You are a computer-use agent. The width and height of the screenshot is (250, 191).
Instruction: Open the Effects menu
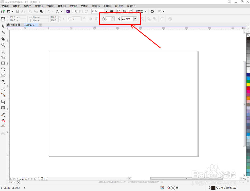pos(62,6)
